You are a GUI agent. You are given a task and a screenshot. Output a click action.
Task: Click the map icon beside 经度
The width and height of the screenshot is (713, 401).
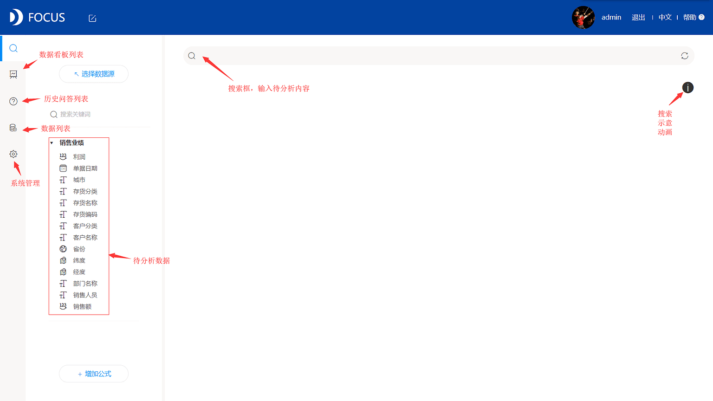tap(63, 272)
